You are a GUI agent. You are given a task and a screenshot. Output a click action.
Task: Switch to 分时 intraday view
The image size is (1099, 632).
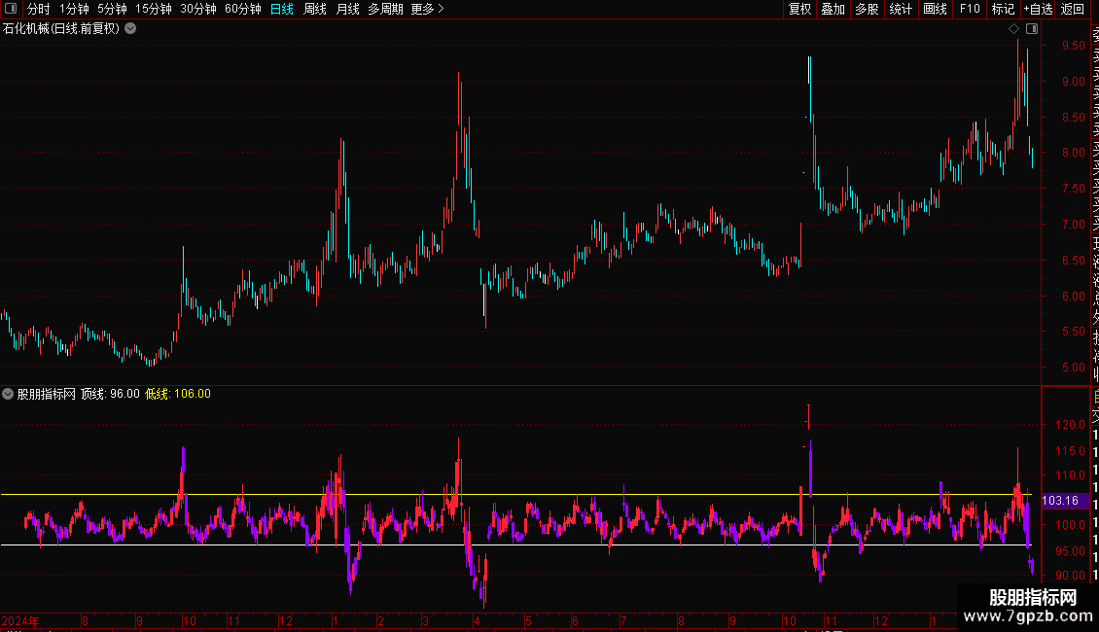(x=39, y=9)
